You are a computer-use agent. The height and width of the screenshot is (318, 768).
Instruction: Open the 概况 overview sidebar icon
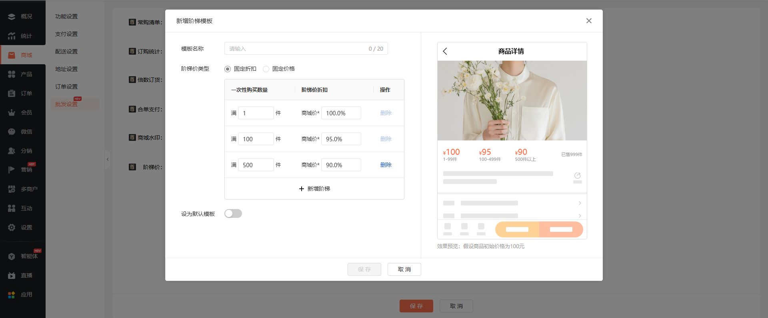coord(12,16)
